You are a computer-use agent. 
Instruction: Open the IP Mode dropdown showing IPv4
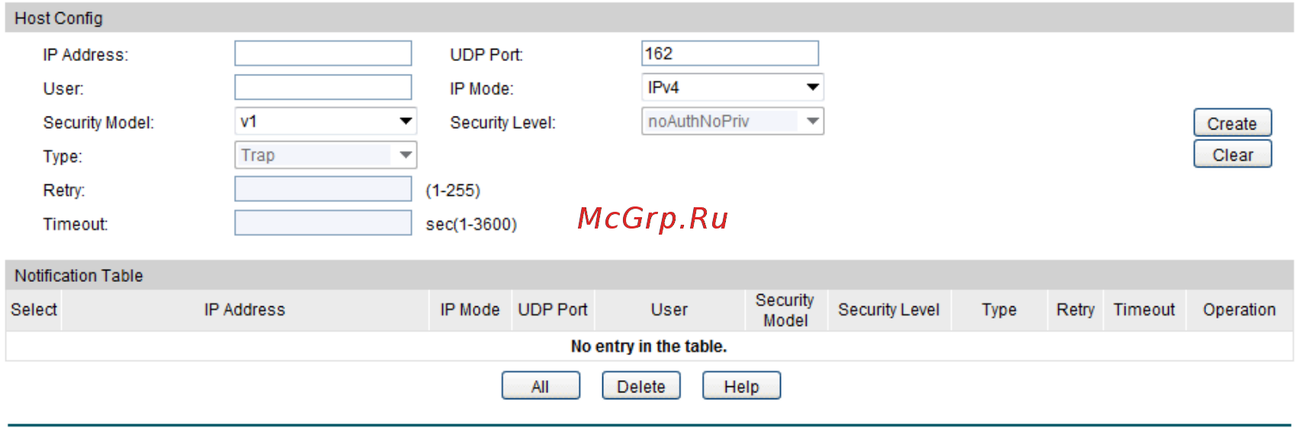pos(733,88)
